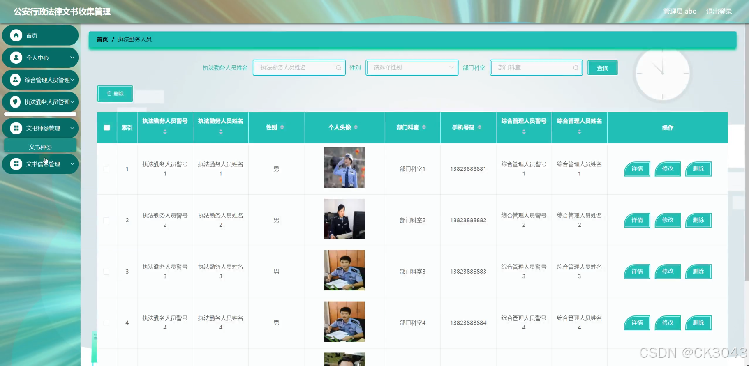Sort by 性别 column arrows

282,127
